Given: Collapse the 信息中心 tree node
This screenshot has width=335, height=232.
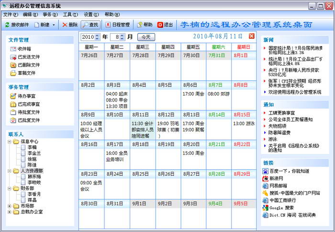Looking at the screenshot, I should 10,142.
